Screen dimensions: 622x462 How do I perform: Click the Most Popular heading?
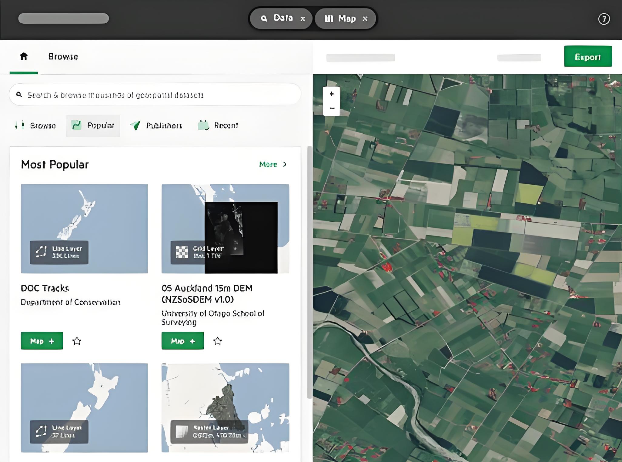pyautogui.click(x=55, y=165)
